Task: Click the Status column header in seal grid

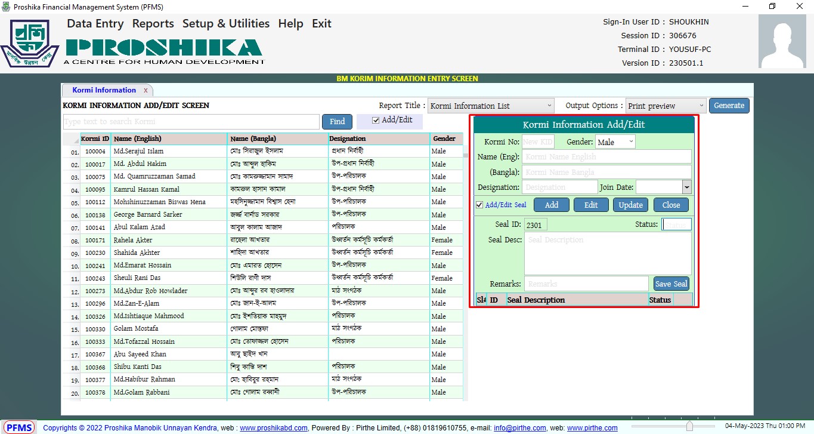Action: coord(661,300)
